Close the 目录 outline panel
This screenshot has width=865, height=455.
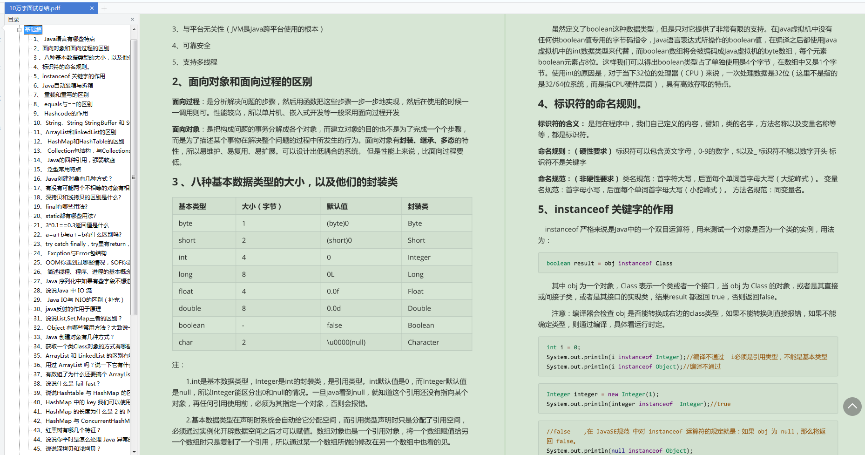[x=132, y=19]
